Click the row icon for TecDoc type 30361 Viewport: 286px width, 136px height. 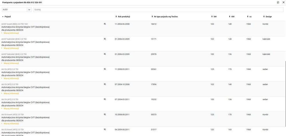(105, 69)
